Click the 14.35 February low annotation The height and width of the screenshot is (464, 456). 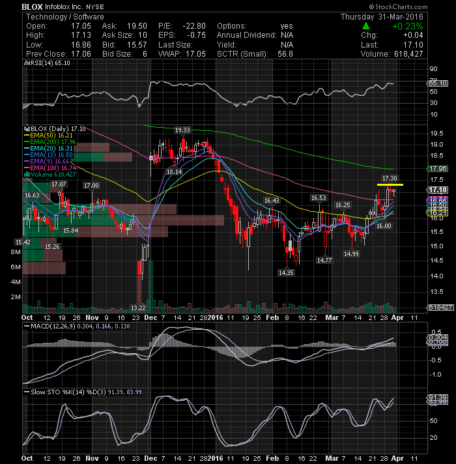pyautogui.click(x=286, y=273)
